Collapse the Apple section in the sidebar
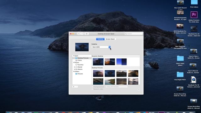 click(x=73, y=56)
